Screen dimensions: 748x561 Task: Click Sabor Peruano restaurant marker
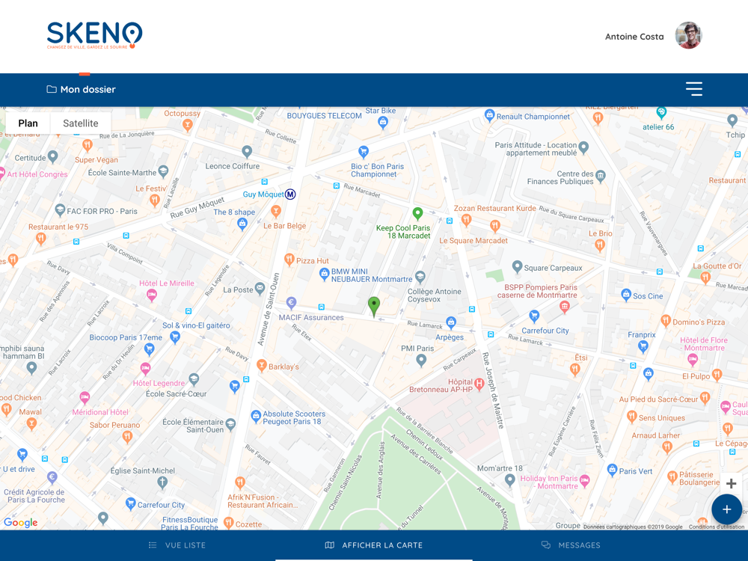[127, 437]
